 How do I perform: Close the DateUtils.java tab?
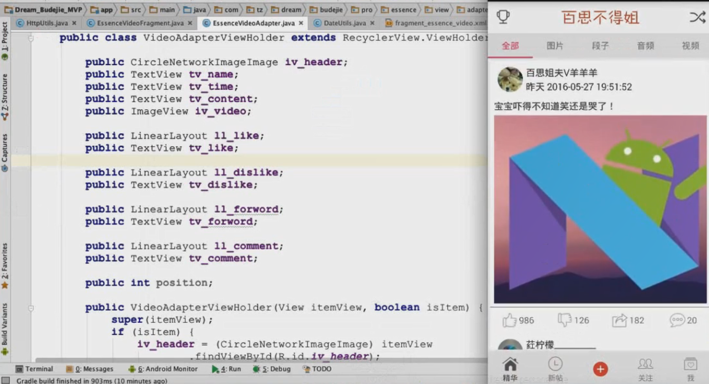372,23
